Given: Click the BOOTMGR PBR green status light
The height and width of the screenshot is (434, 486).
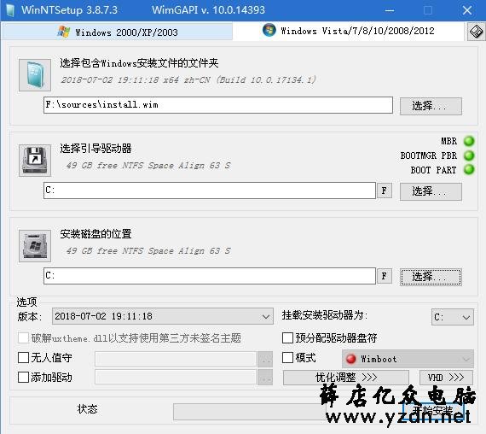Looking at the screenshot, I should click(x=469, y=155).
